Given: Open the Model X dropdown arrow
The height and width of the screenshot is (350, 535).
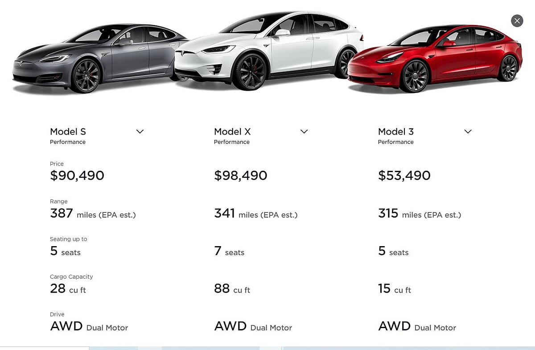Looking at the screenshot, I should [304, 132].
